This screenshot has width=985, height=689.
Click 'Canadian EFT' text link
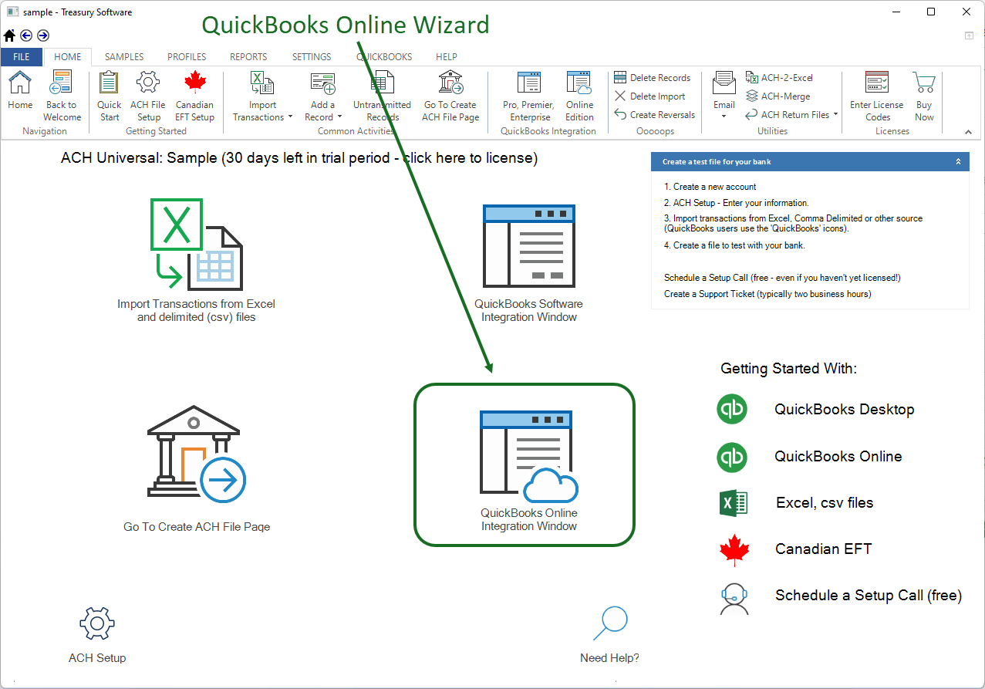[823, 549]
